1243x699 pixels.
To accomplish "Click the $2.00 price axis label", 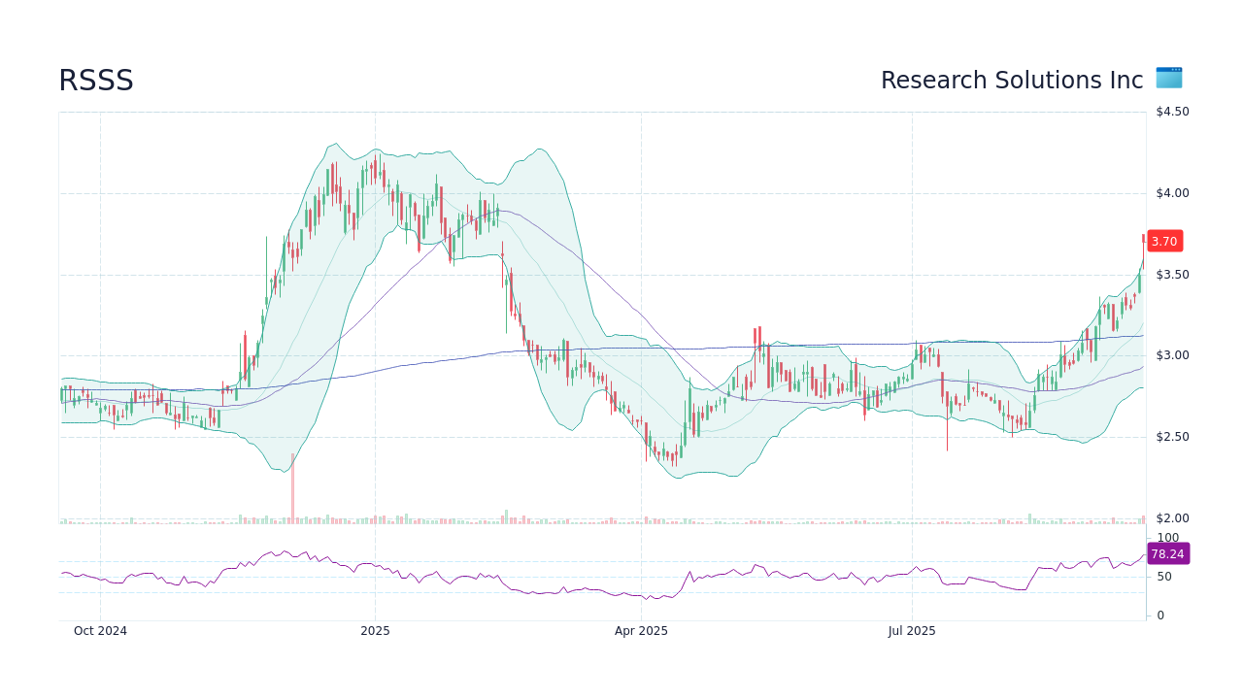I will click(1172, 518).
